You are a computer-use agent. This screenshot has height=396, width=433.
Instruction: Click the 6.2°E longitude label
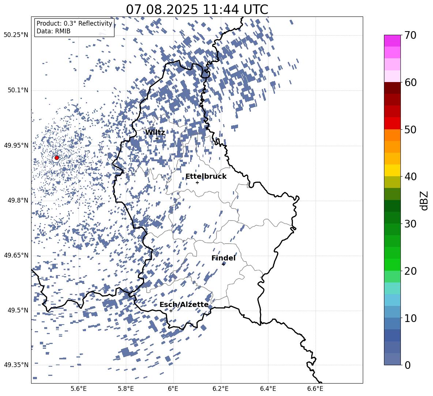221,389
